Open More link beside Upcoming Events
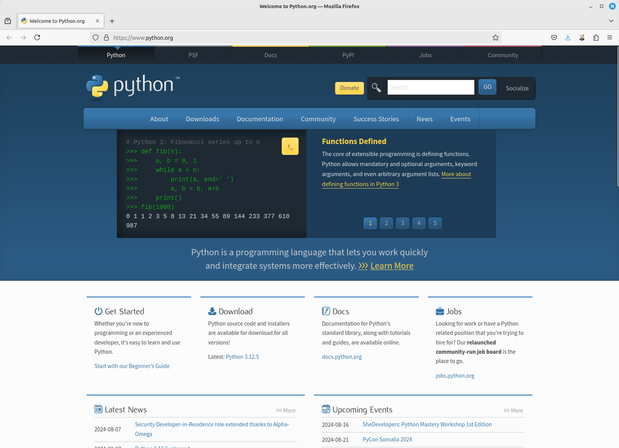The width and height of the screenshot is (619, 448). point(513,411)
